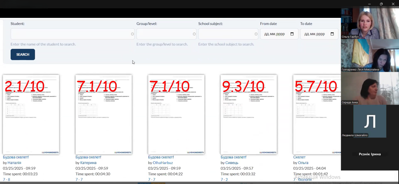Open worksheet thumbnail scored 2.1/10
The image size is (399, 184).
coord(31,115)
